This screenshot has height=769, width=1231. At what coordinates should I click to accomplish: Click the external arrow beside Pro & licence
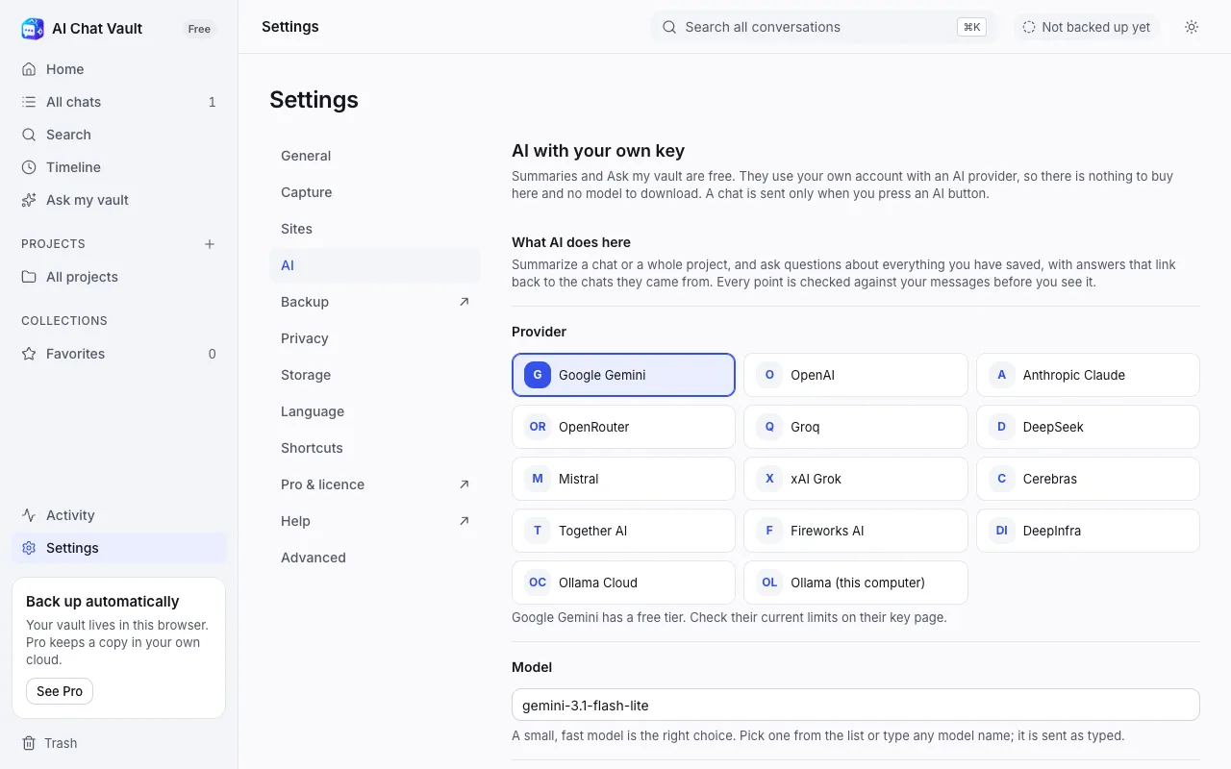point(465,484)
